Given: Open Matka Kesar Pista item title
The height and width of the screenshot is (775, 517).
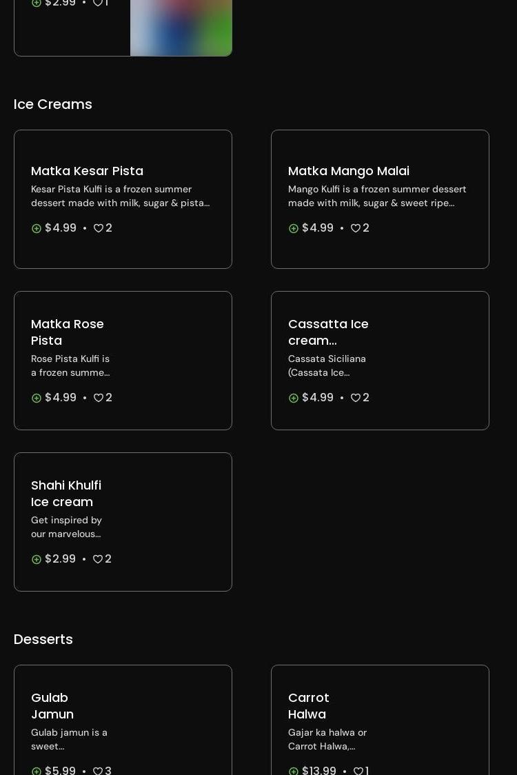Looking at the screenshot, I should (x=87, y=171).
